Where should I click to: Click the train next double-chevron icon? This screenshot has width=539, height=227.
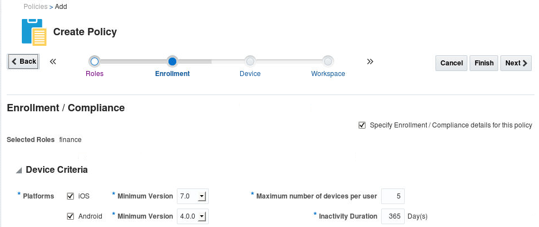click(x=370, y=62)
